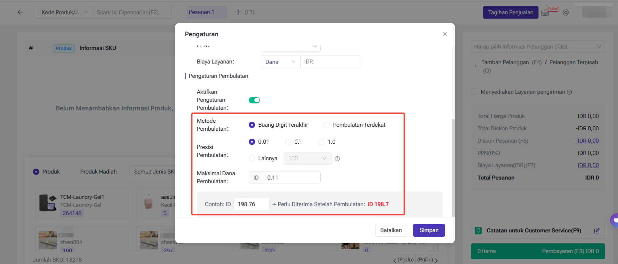618x264 pixels.
Task: Open the keyboard shortcuts icon marked New
Action: (x=545, y=13)
